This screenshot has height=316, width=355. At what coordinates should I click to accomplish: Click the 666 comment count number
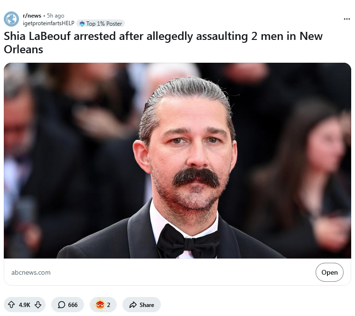coord(73,305)
